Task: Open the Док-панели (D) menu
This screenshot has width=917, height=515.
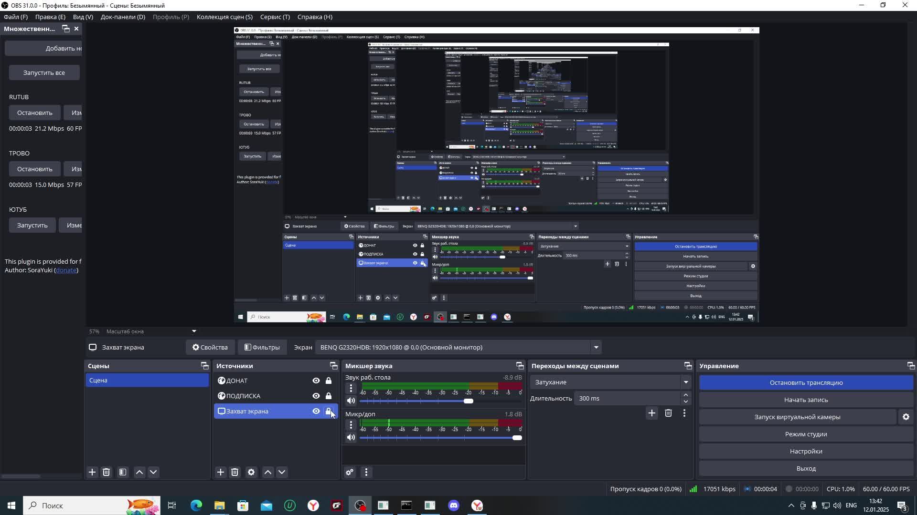Action: pyautogui.click(x=123, y=17)
